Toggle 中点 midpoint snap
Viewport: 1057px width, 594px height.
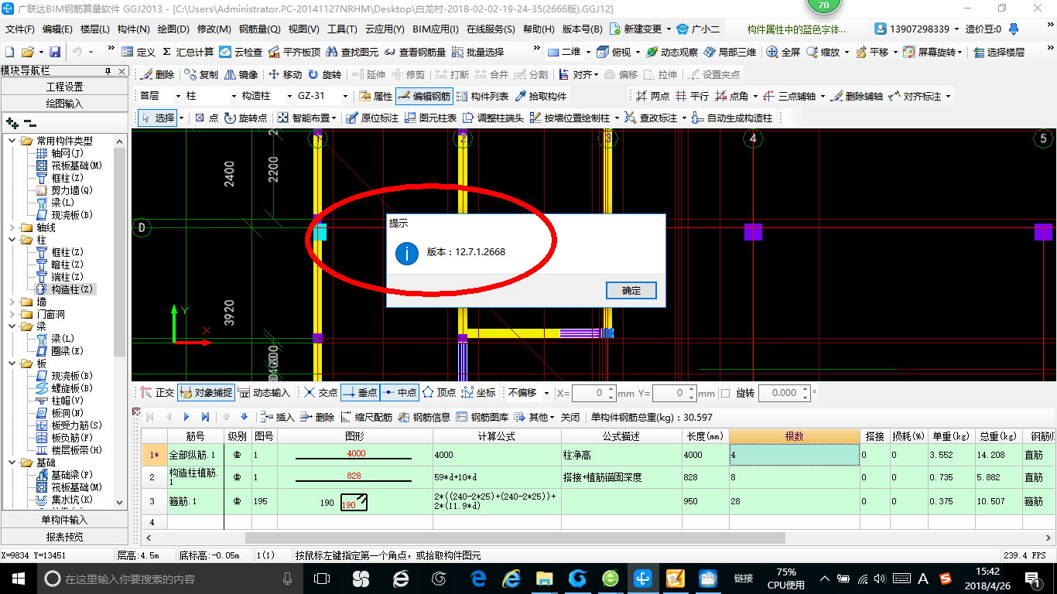pos(399,393)
